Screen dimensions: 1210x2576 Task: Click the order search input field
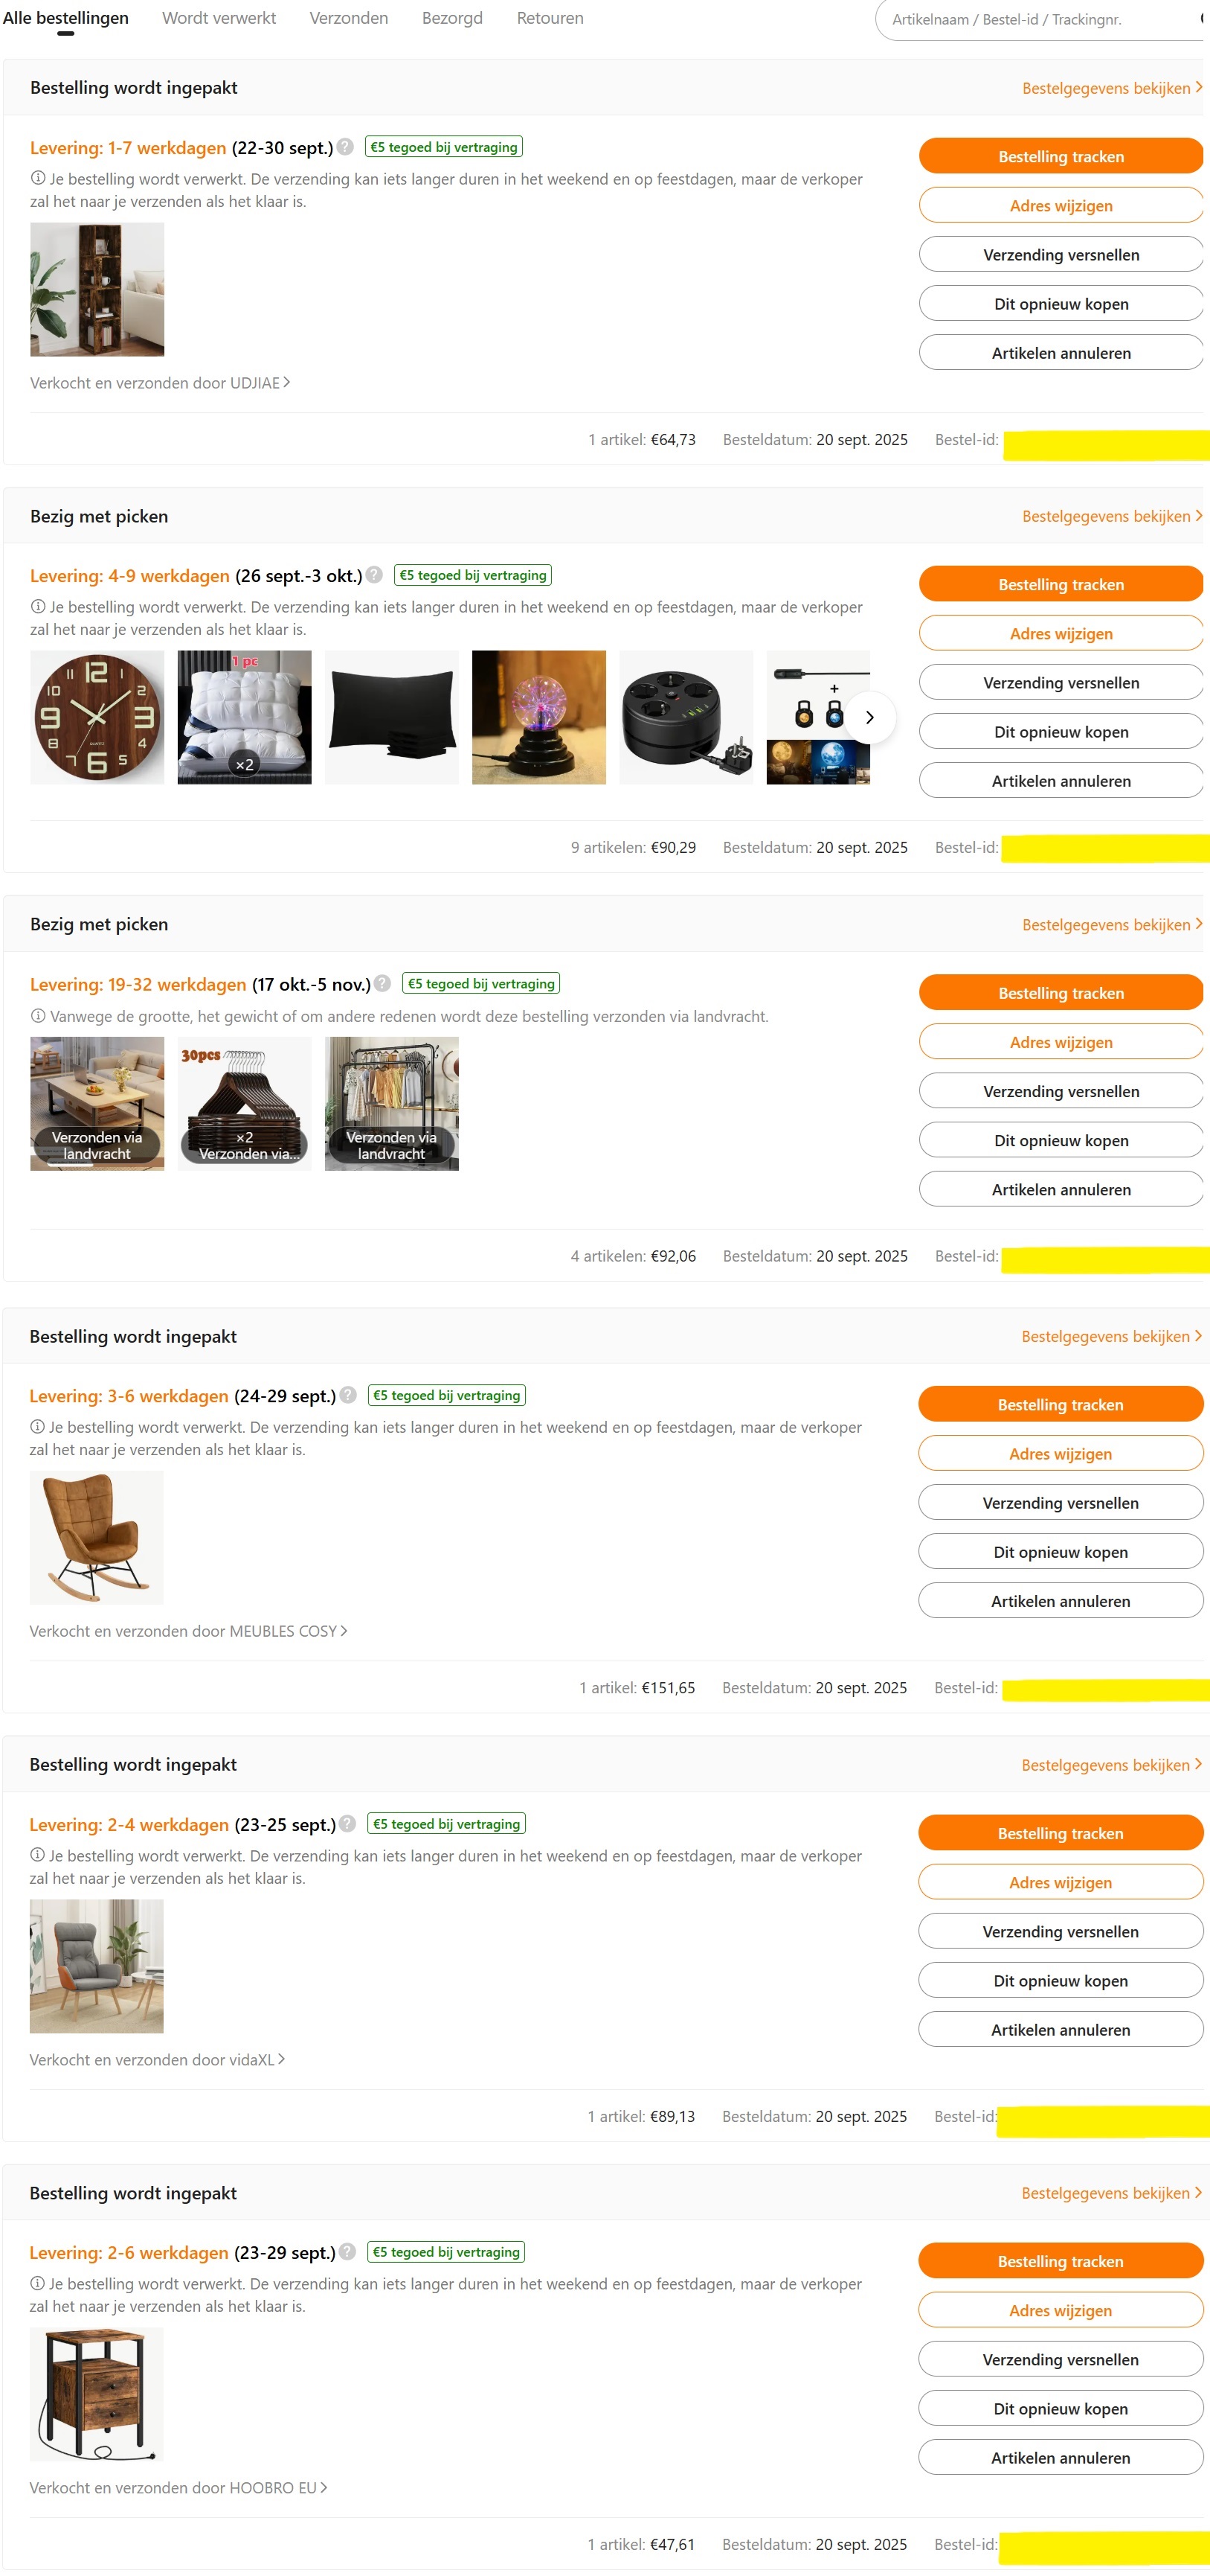point(1039,19)
